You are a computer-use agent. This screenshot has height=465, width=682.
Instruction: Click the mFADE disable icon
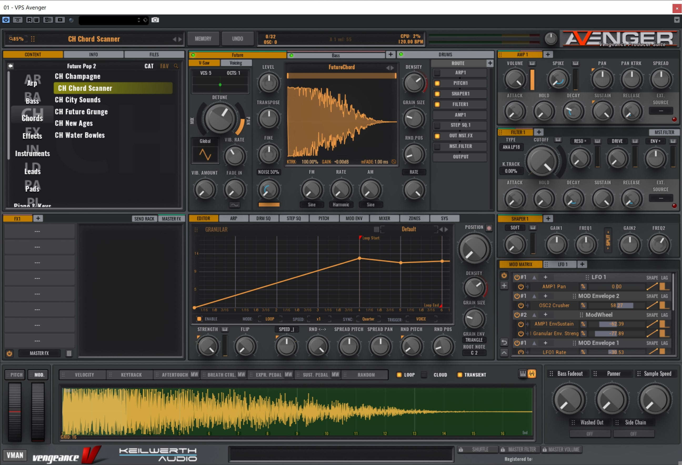[x=394, y=162]
